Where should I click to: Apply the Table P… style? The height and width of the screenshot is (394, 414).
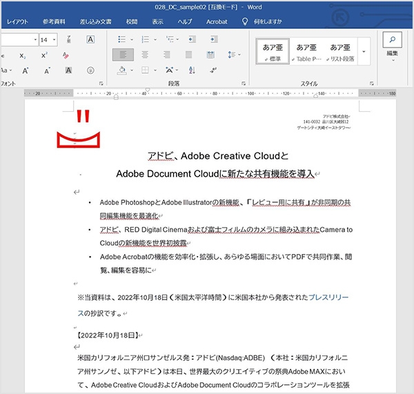(306, 52)
